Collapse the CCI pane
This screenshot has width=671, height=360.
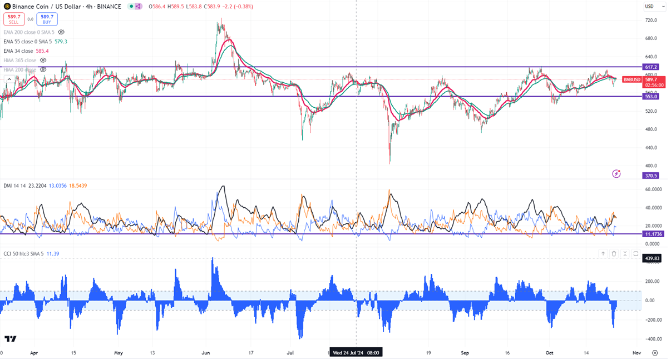pyautogui.click(x=625, y=253)
